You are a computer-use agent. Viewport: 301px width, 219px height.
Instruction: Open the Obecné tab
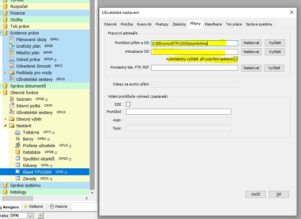[110, 24]
